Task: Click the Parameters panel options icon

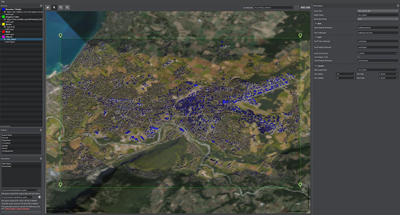Action: (x=397, y=6)
